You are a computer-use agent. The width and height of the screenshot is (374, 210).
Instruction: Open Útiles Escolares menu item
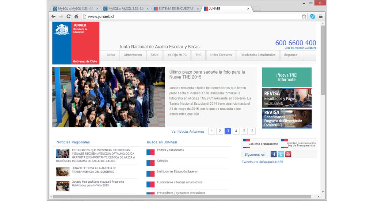coord(221,55)
